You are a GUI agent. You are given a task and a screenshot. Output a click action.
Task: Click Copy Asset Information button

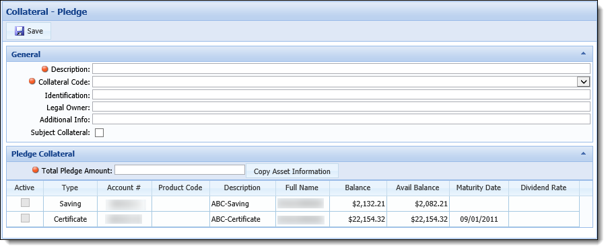(x=292, y=171)
